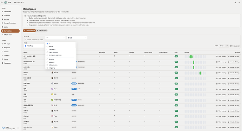Click the API Keys key icon
Viewport: 242px width, 131px height.
coord(2,44)
